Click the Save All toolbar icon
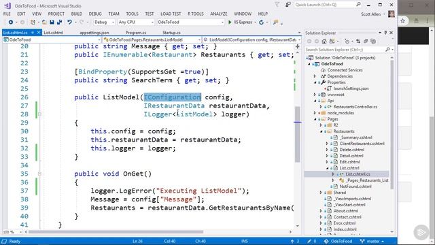435x245 pixels. [x=59, y=22]
